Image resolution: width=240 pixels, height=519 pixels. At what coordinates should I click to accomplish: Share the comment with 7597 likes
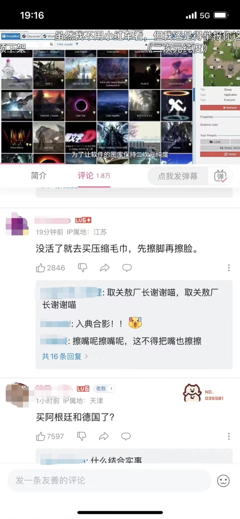(104, 436)
